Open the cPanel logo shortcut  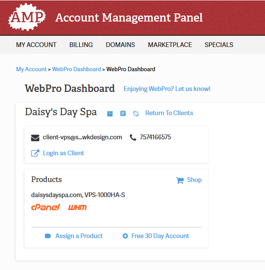pos(45,207)
